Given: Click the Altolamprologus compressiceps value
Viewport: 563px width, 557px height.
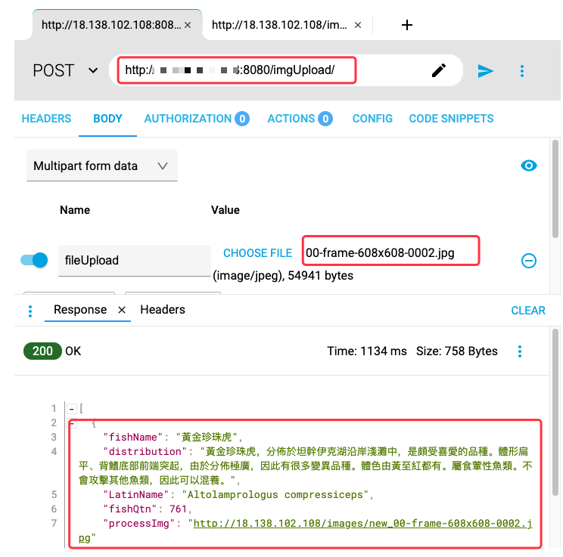Looking at the screenshot, I should [x=275, y=494].
